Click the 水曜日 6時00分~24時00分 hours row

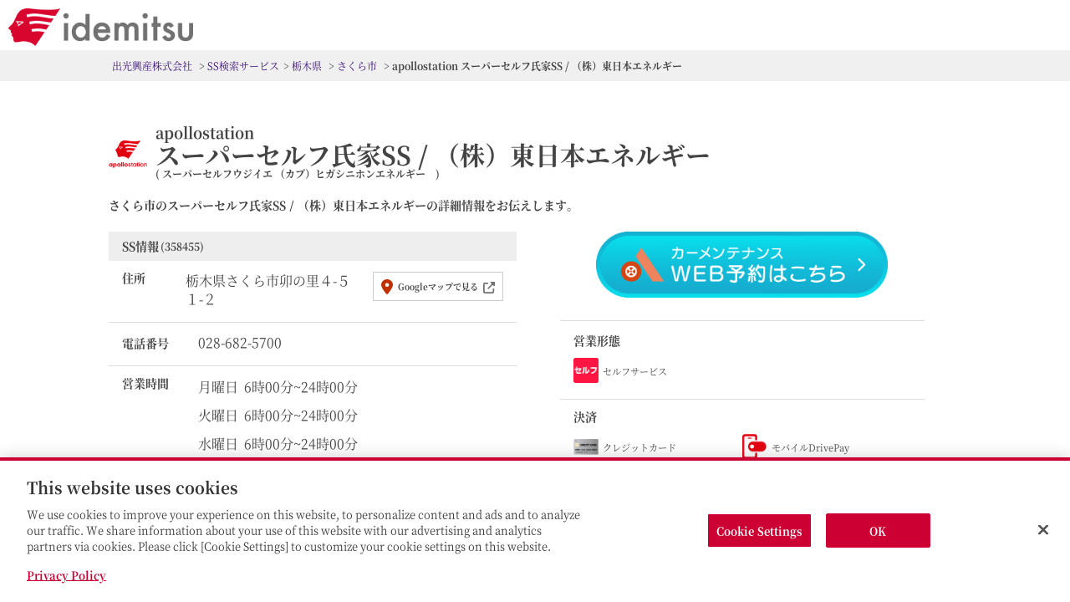pos(278,444)
